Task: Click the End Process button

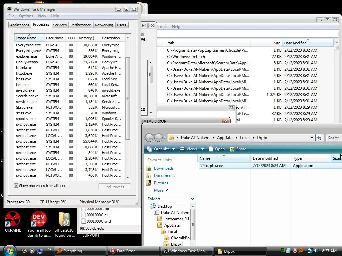Action: [115, 187]
